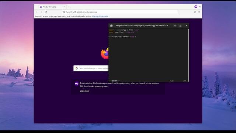Screen dimensions: 236x133
Task: Focus the Google search box on the page
Action: [x=91, y=68]
